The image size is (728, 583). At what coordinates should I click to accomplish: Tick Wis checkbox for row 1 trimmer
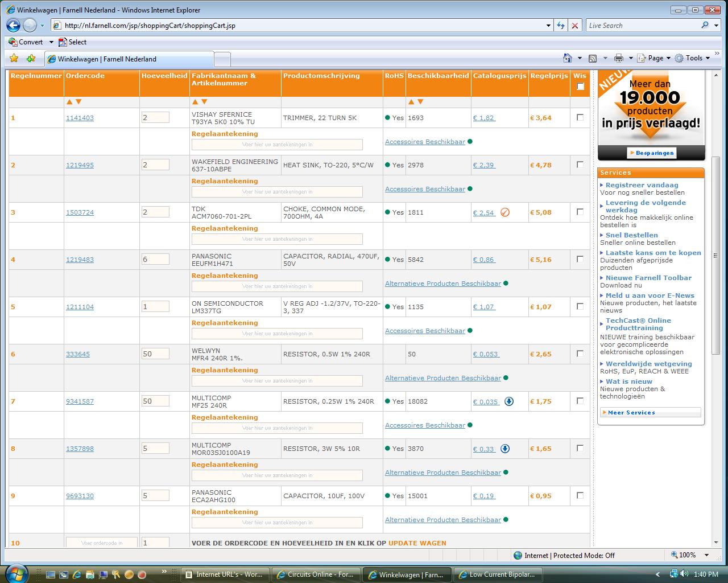(580, 117)
